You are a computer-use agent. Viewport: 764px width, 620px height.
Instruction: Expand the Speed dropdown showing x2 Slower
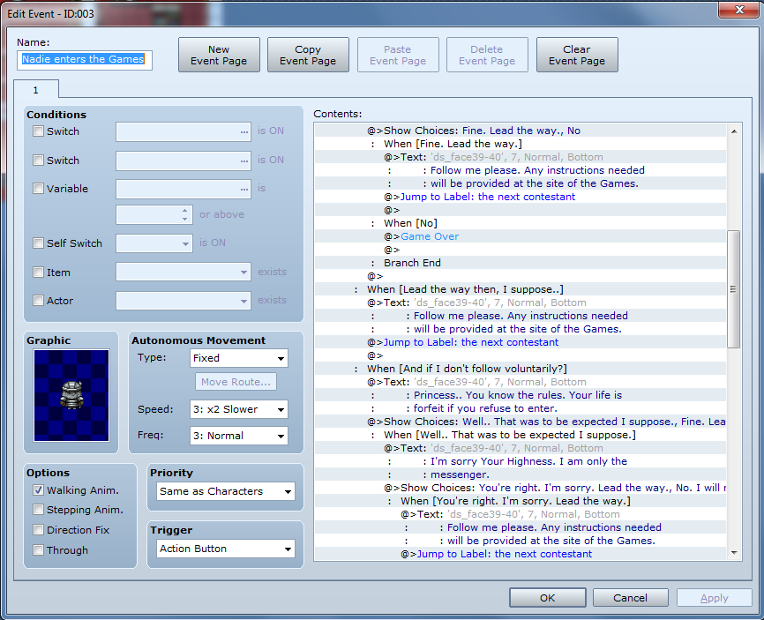coord(239,409)
